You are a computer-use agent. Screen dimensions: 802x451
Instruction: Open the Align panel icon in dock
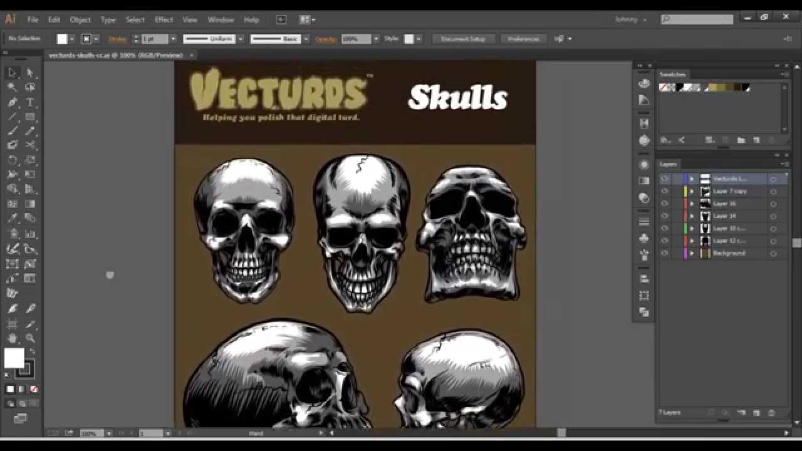pos(644,279)
